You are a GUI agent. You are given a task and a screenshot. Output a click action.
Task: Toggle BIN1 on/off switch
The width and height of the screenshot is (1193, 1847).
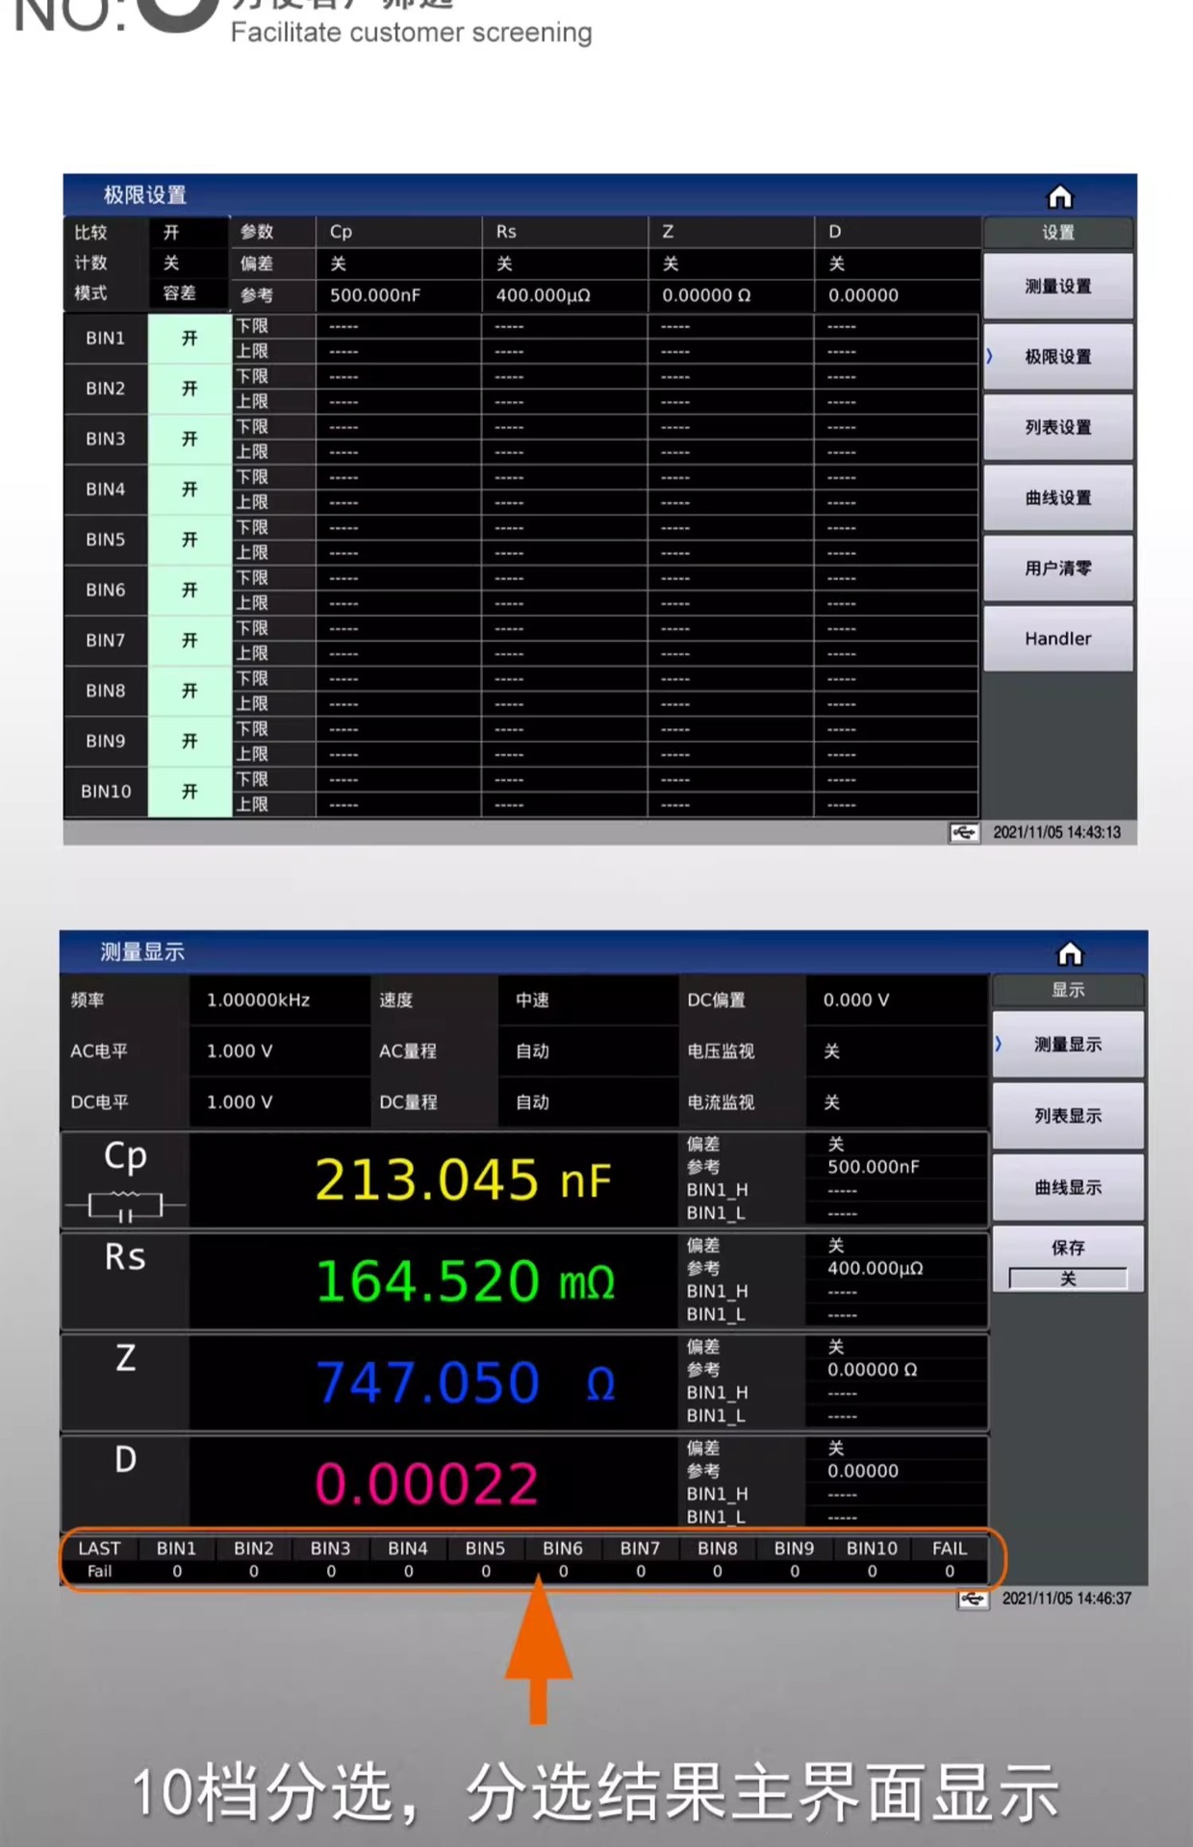click(190, 339)
